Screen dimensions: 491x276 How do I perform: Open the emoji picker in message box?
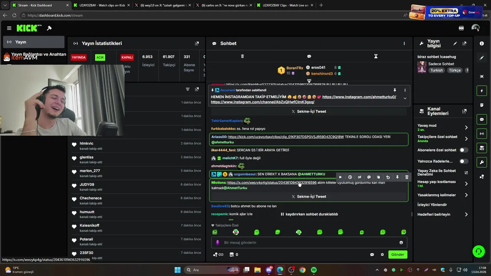(401, 242)
